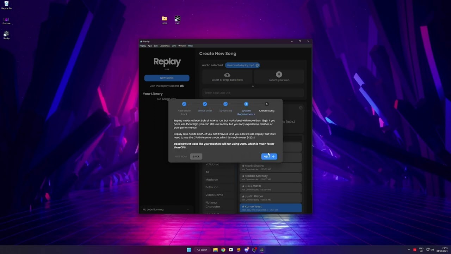451x254 pixels.
Task: Show hidden system tray icons chevron
Action: click(409, 250)
